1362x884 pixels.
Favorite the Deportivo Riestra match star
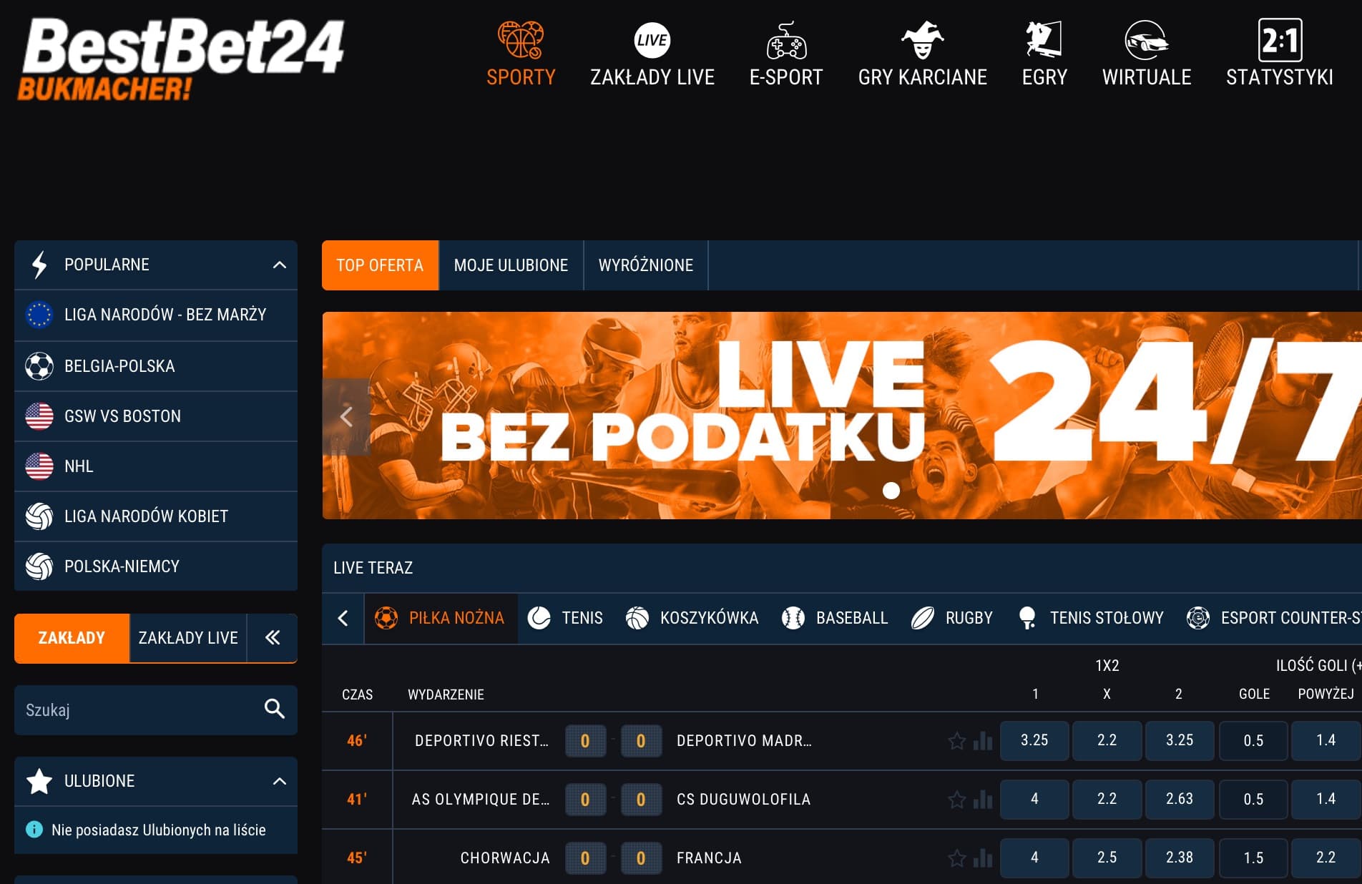[956, 741]
